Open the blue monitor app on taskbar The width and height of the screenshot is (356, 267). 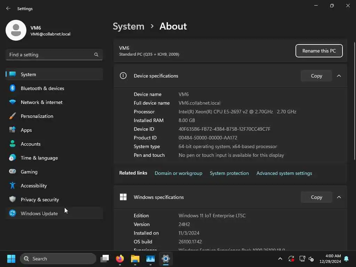point(150,258)
